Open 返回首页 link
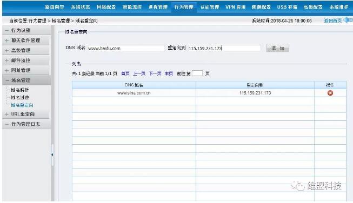353x203 pixels. (x=333, y=21)
